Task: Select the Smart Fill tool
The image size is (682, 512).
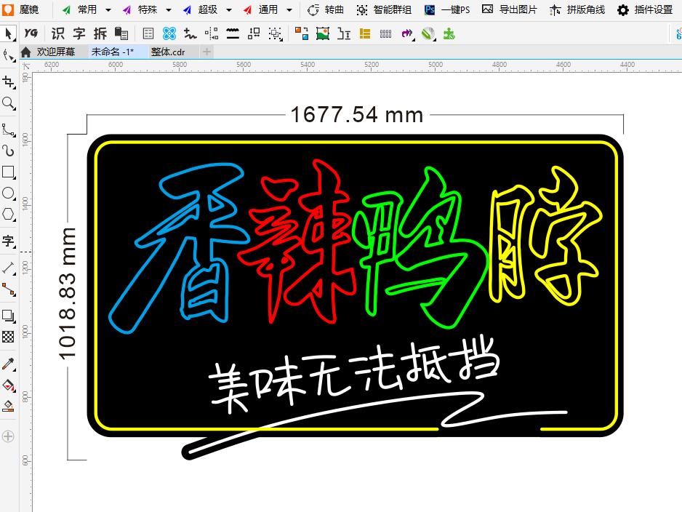Action: pos(9,407)
